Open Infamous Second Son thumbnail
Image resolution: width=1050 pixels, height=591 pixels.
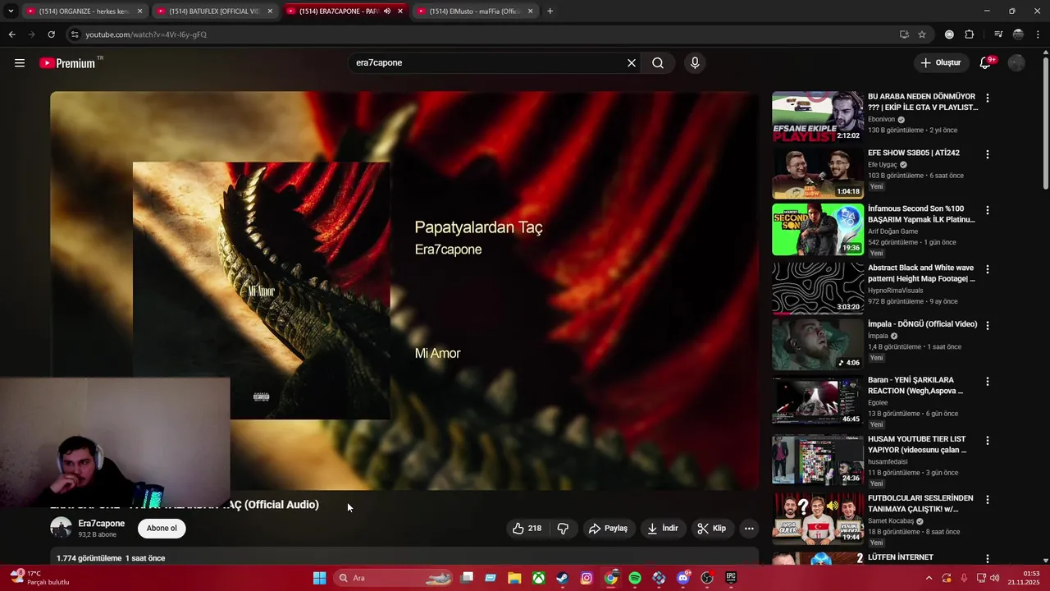click(x=817, y=230)
